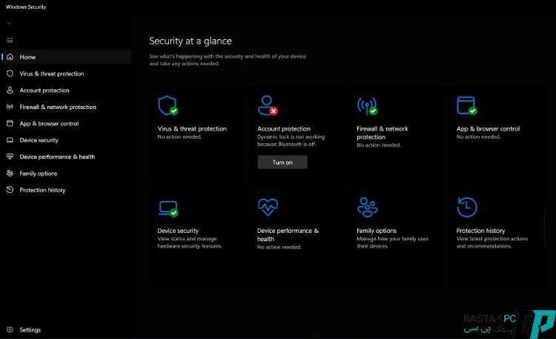This screenshot has height=339, width=556.
Task: Click the Device security laptop icon tile
Action: coord(168,208)
